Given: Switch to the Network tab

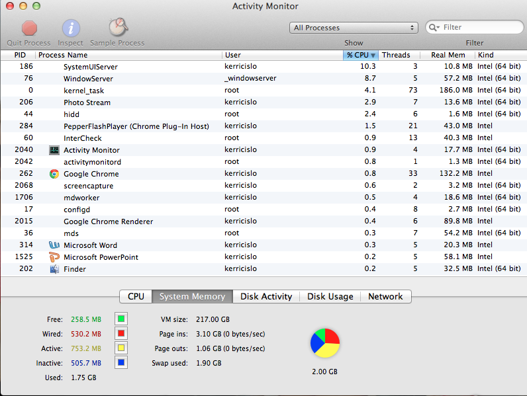Looking at the screenshot, I should pyautogui.click(x=385, y=296).
